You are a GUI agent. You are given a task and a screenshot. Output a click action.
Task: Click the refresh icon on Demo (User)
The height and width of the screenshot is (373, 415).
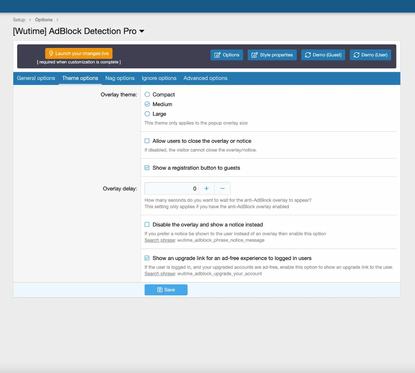pyautogui.click(x=356, y=55)
